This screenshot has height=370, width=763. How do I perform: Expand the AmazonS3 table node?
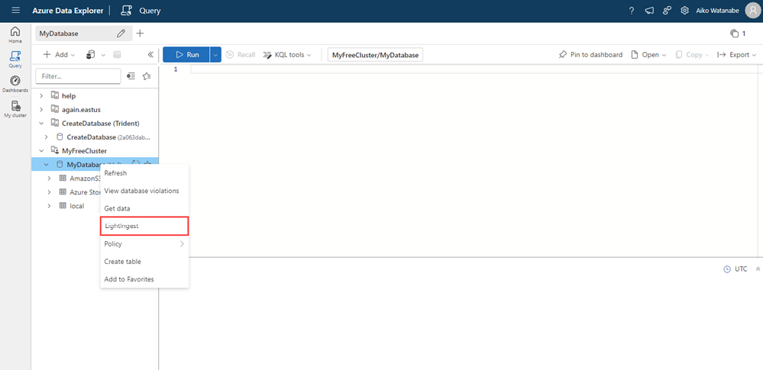[x=49, y=179]
